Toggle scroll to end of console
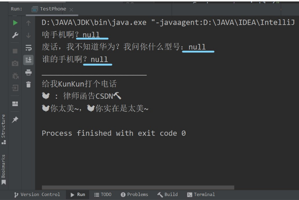This screenshot has width=299, height=200. 28,60
